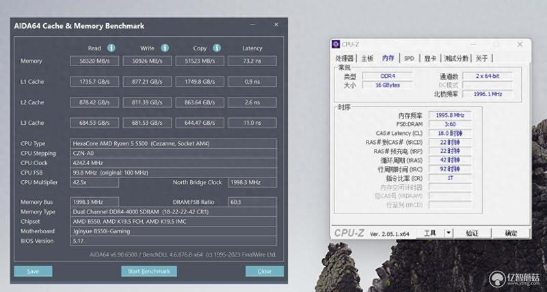Click the L2 Cache Copy value 863.64 GB/s
The height and width of the screenshot is (292, 547).
(200, 102)
